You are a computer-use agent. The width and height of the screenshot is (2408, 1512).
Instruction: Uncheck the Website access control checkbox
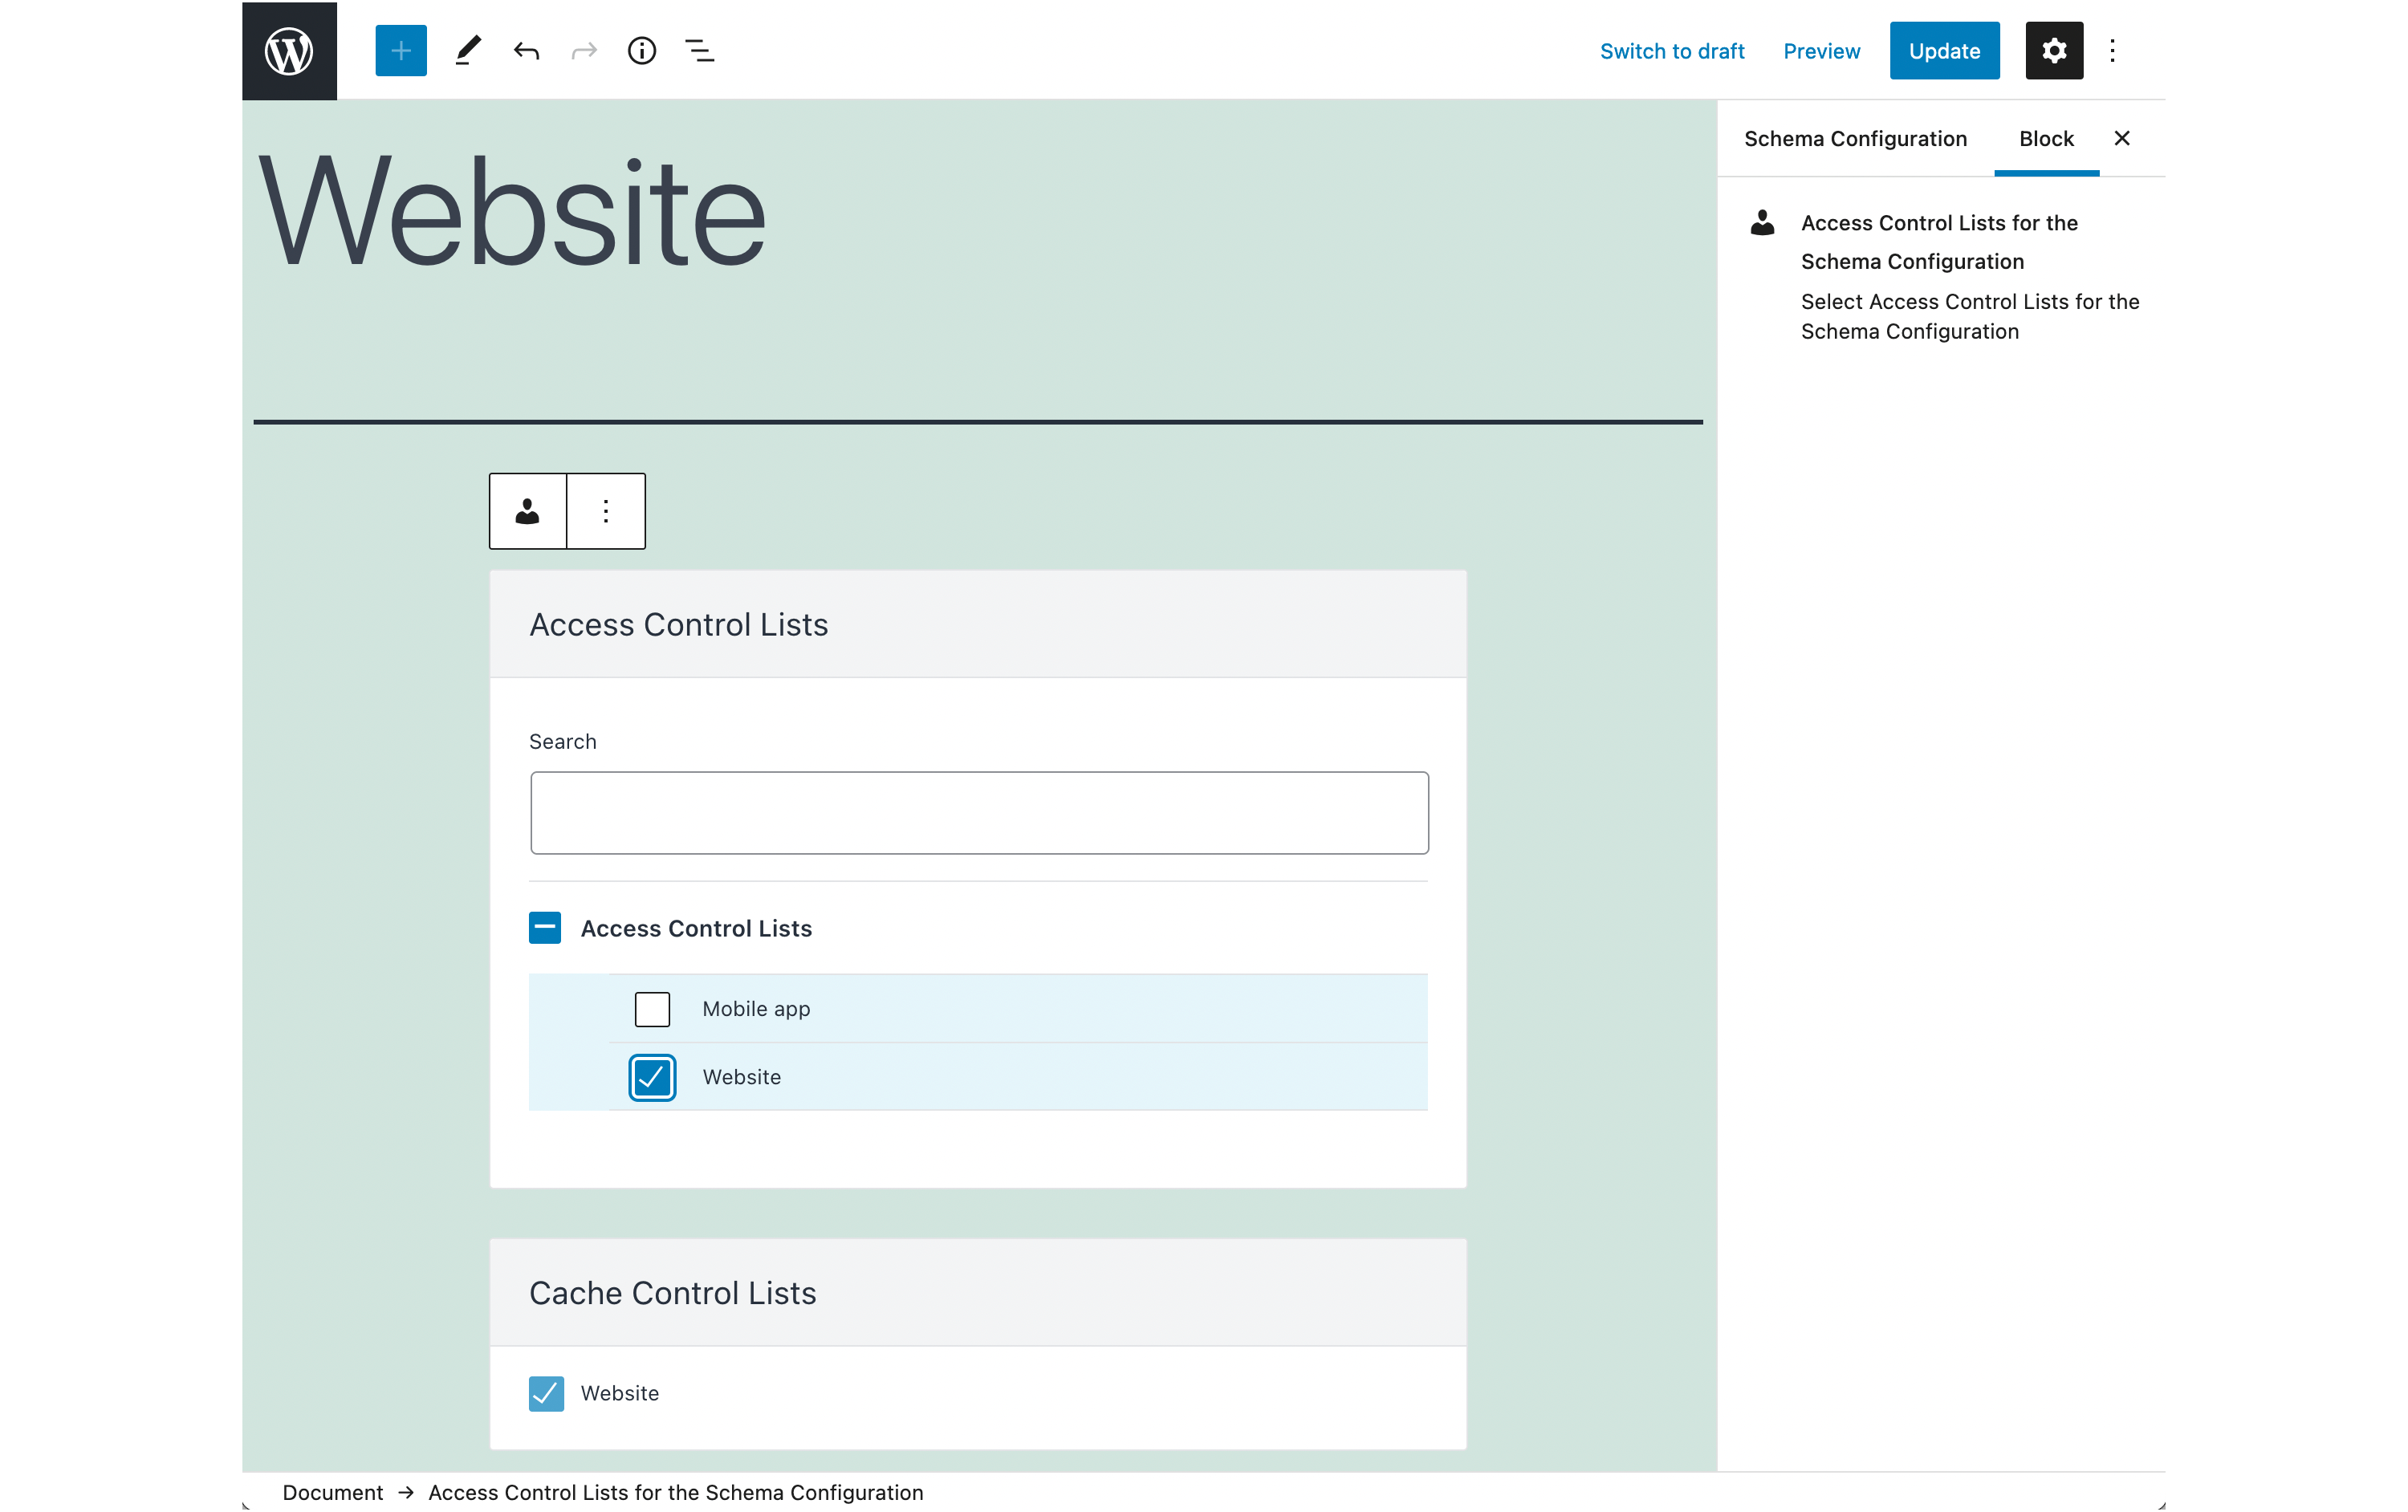pyautogui.click(x=652, y=1077)
